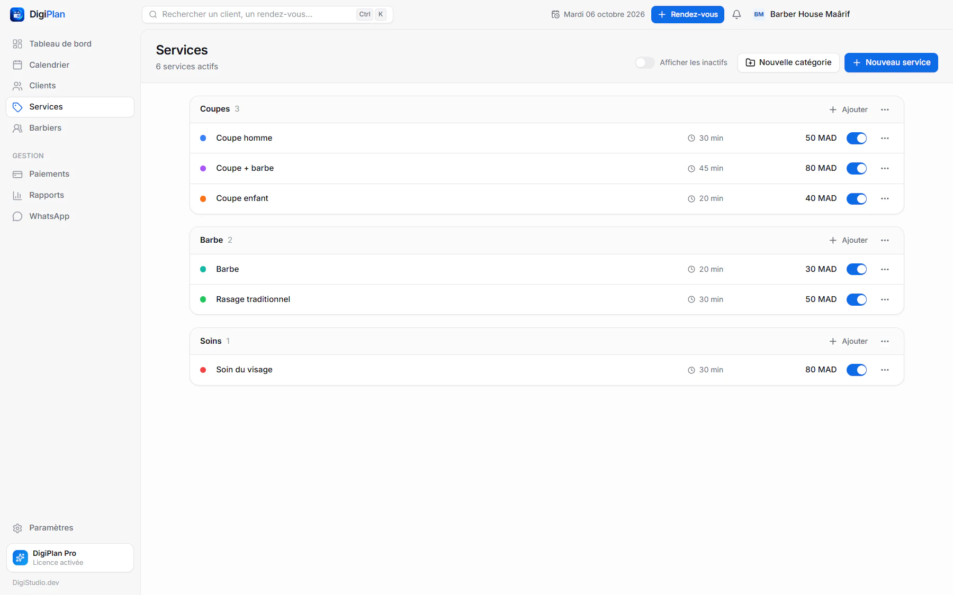Viewport: 953px width, 595px height.
Task: Click the purple dot of Coupe + barbe
Action: (x=203, y=168)
